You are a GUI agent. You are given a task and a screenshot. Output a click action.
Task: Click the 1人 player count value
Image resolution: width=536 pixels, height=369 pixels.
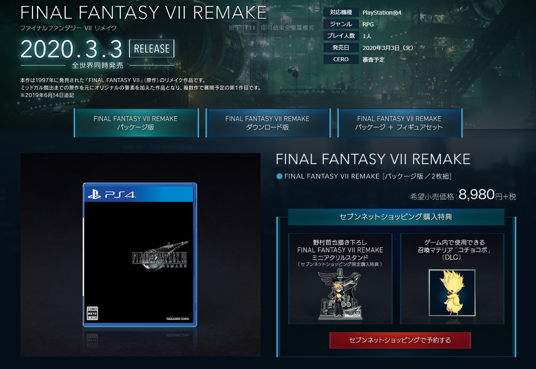tap(367, 36)
